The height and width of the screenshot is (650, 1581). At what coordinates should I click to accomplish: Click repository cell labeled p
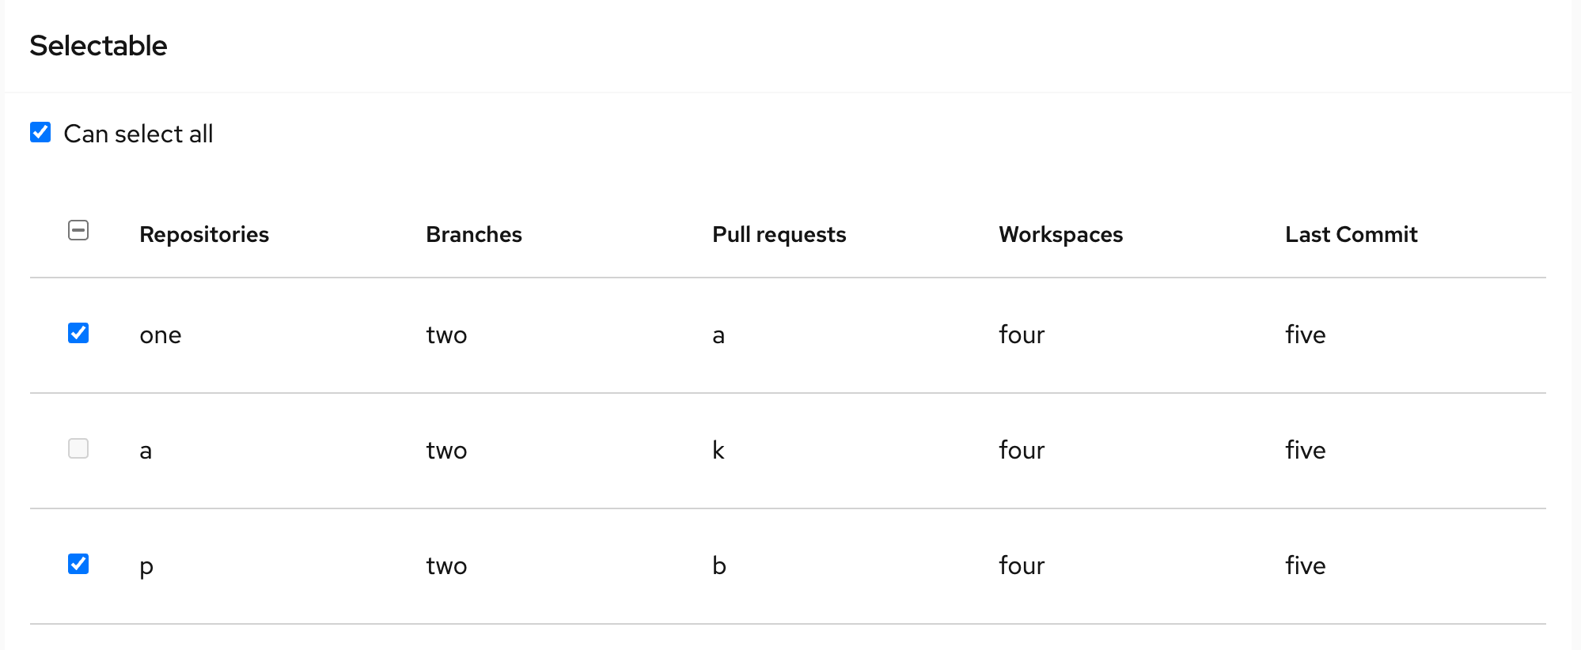tap(146, 568)
